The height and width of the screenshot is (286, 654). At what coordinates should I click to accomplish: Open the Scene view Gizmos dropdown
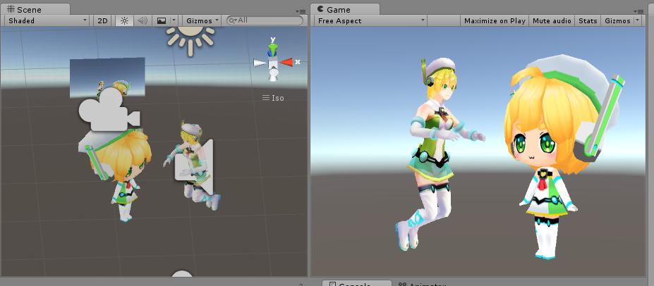coord(202,20)
